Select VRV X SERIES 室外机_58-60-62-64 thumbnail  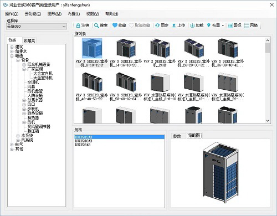(126, 83)
